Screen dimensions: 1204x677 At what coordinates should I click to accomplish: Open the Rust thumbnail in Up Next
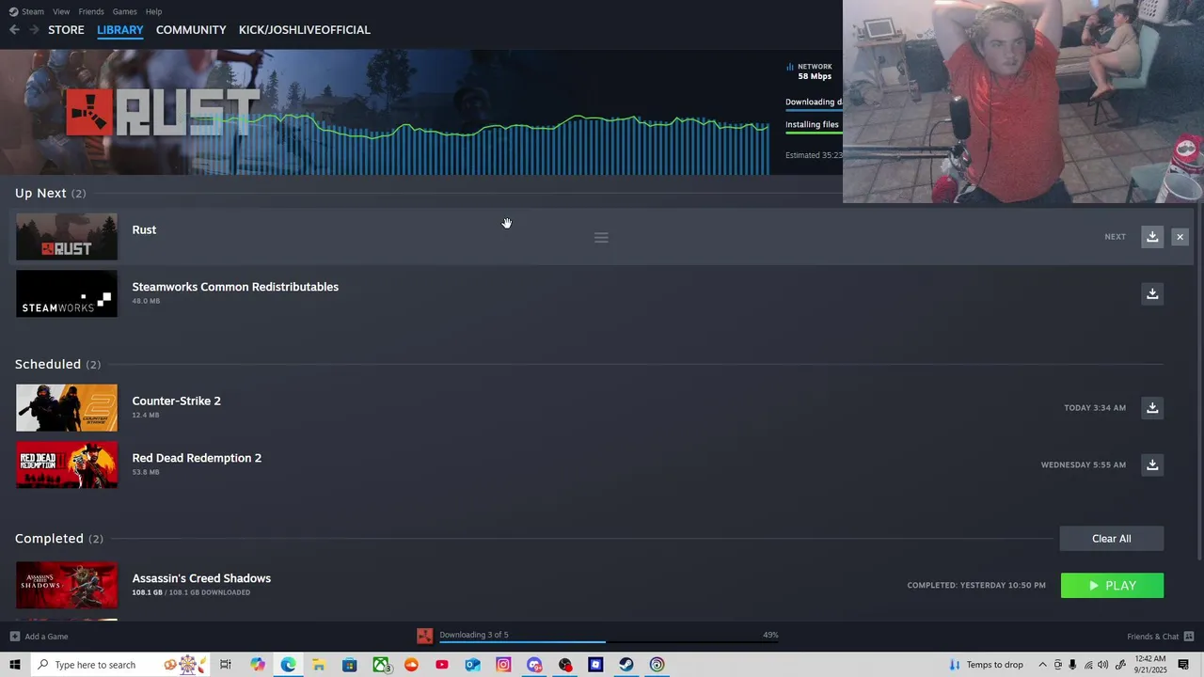tap(67, 237)
